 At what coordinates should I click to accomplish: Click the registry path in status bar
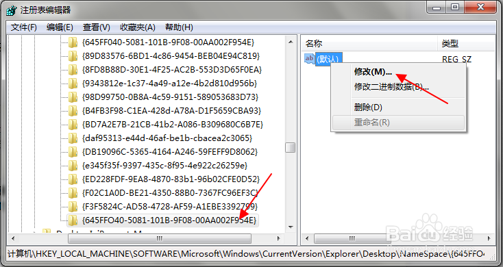[x=246, y=254]
